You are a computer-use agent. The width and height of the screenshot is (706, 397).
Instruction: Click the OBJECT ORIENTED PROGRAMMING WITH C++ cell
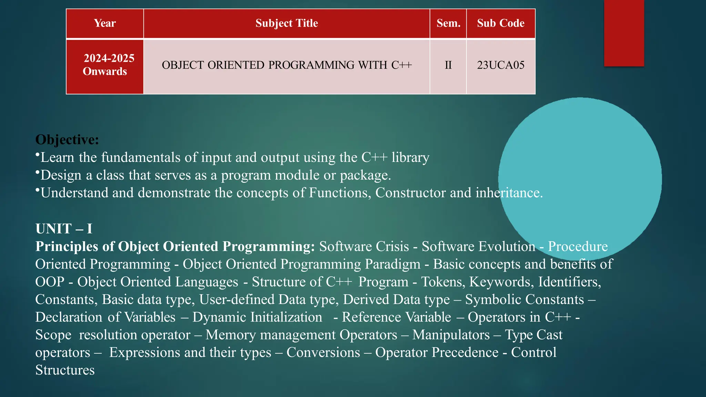[x=286, y=65]
